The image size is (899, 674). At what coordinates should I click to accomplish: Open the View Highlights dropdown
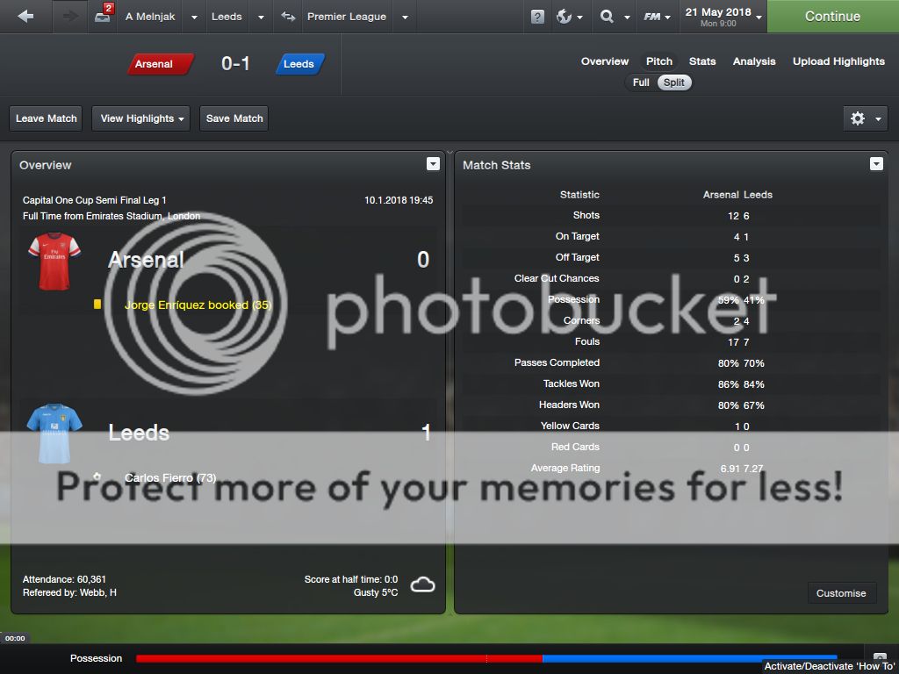click(141, 118)
